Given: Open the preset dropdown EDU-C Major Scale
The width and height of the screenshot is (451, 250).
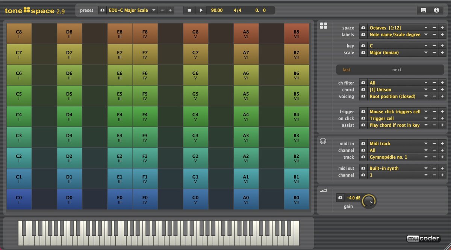Looking at the screenshot, I should pyautogui.click(x=132, y=10).
